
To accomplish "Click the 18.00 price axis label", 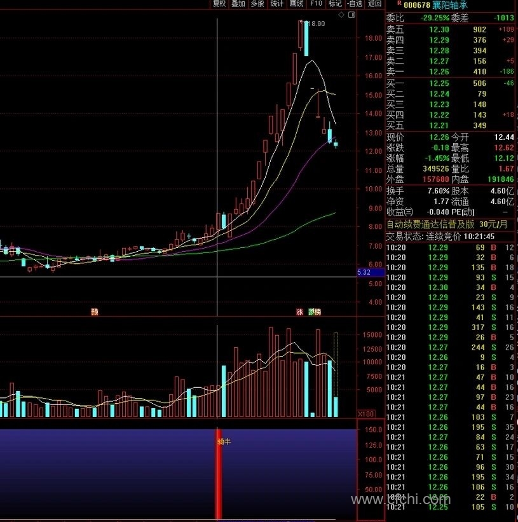I will point(373,38).
